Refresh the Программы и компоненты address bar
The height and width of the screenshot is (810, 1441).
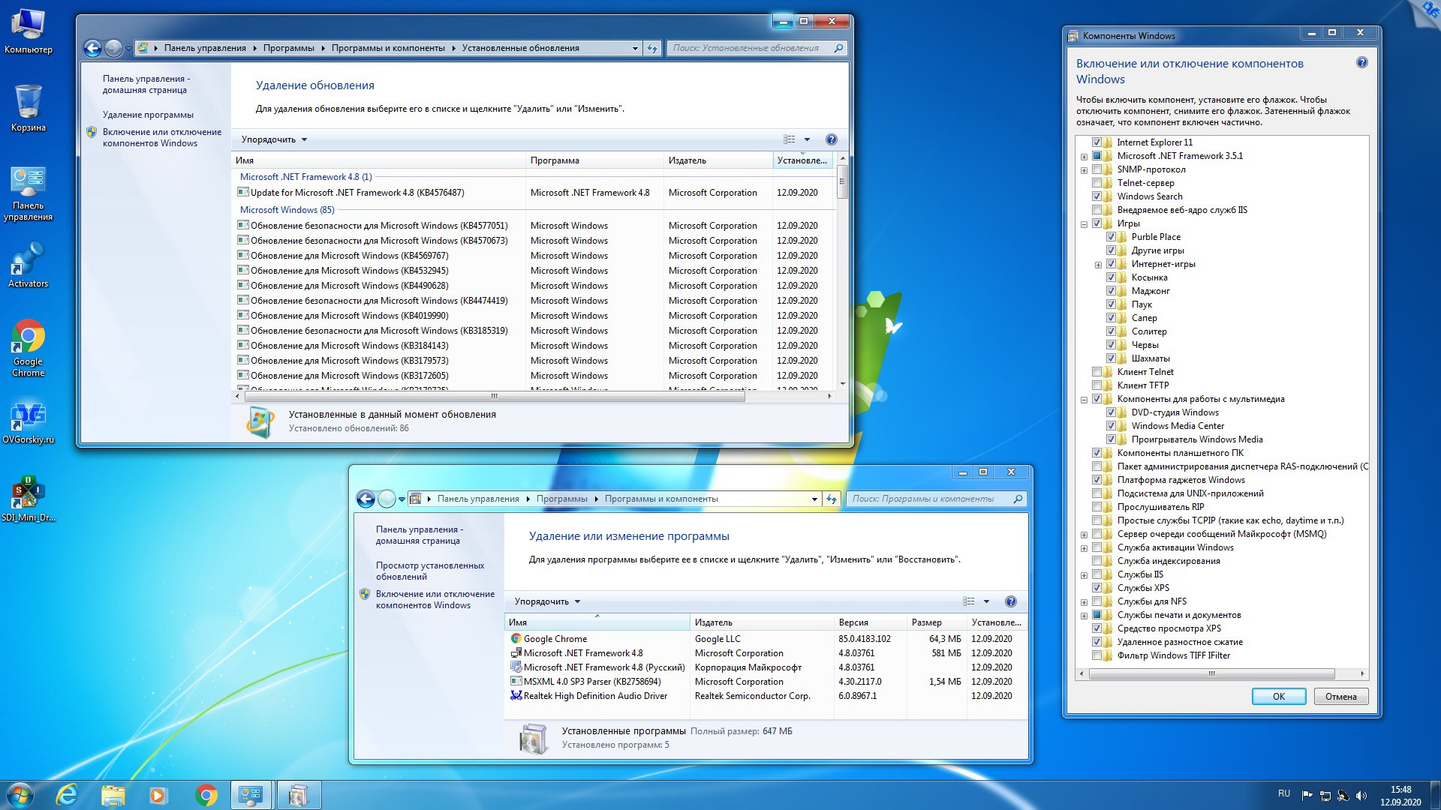coord(832,499)
